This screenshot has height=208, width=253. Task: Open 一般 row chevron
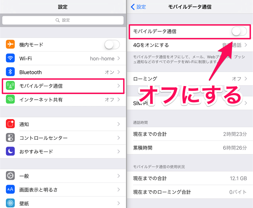pos(119,176)
